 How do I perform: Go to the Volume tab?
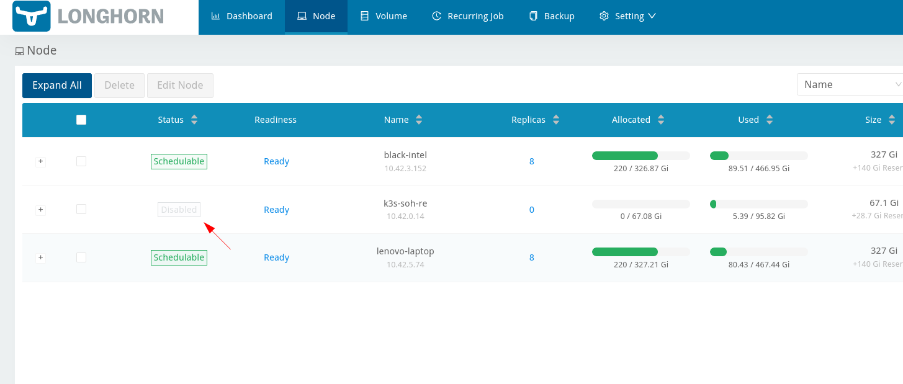pos(384,16)
